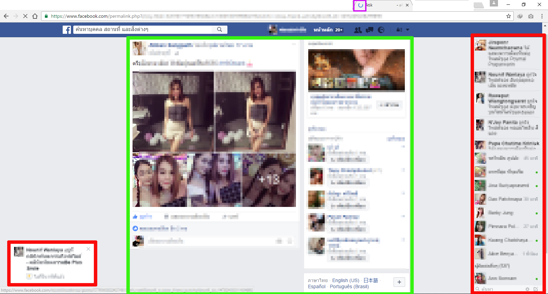The height and width of the screenshot is (294, 548).
Task: Stop loading the page
Action: click(x=25, y=16)
